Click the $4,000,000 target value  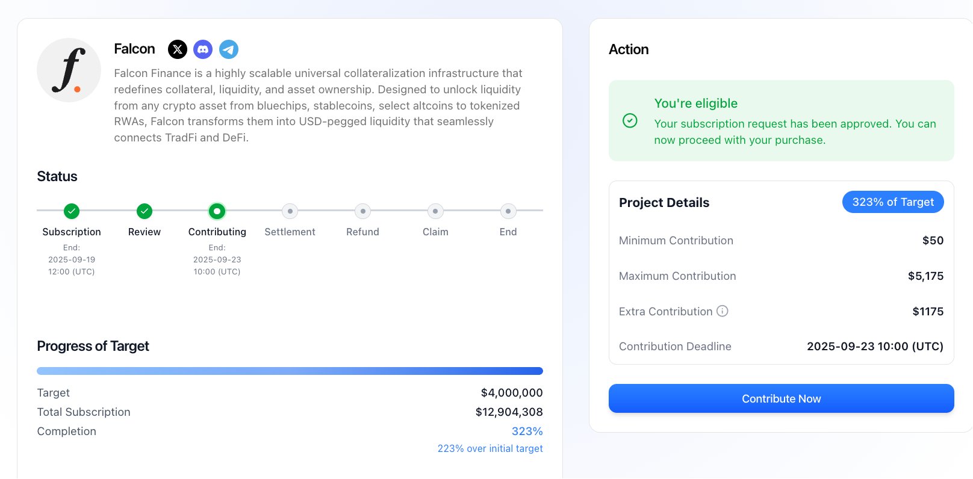[512, 392]
